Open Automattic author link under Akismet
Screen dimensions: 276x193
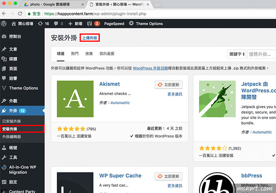click(x=120, y=103)
